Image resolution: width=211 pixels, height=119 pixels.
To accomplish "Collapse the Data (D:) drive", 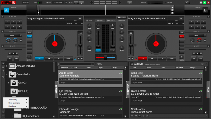I will [x=8, y=91].
